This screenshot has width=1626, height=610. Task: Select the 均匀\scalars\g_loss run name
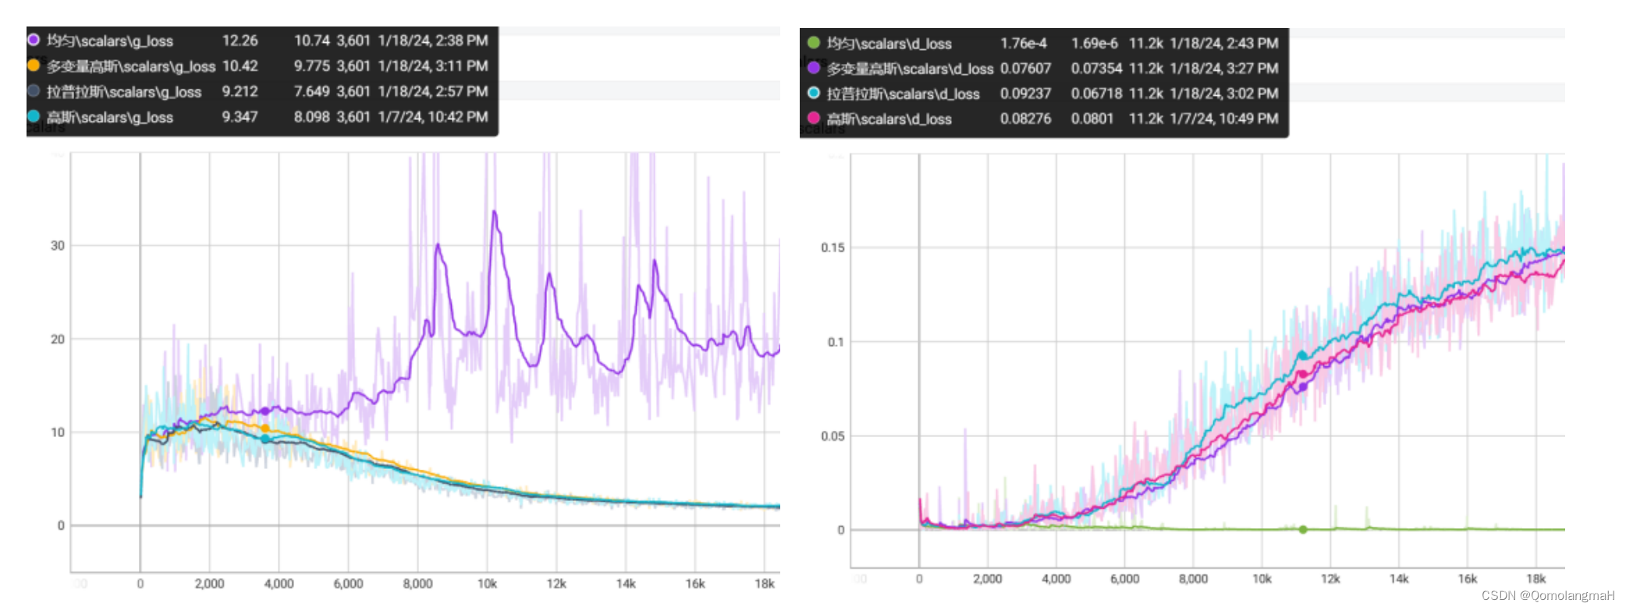pos(110,41)
